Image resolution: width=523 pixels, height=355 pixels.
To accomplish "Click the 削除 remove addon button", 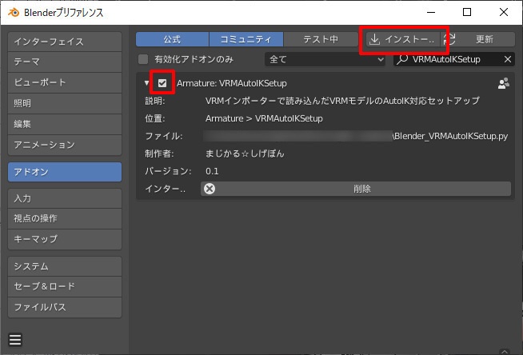I will tap(356, 189).
